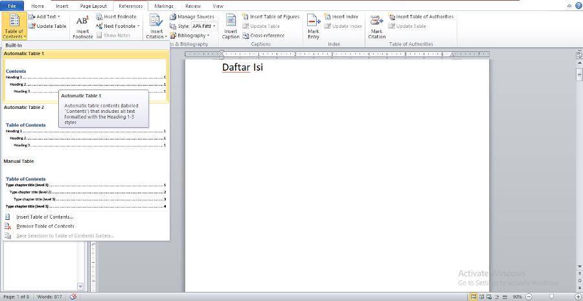The width and height of the screenshot is (583, 301).
Task: Expand the Next Footnote dropdown arrow
Action: click(x=139, y=26)
